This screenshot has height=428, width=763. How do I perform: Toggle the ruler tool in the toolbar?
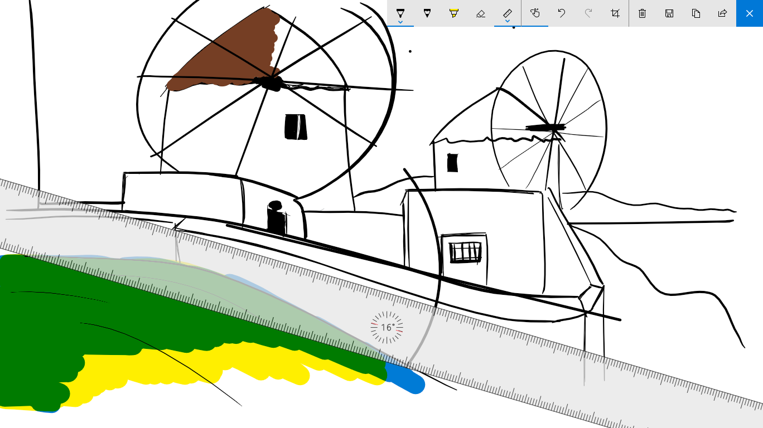pos(508,13)
